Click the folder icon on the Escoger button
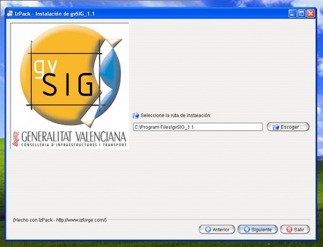The image size is (323, 247). click(x=276, y=127)
